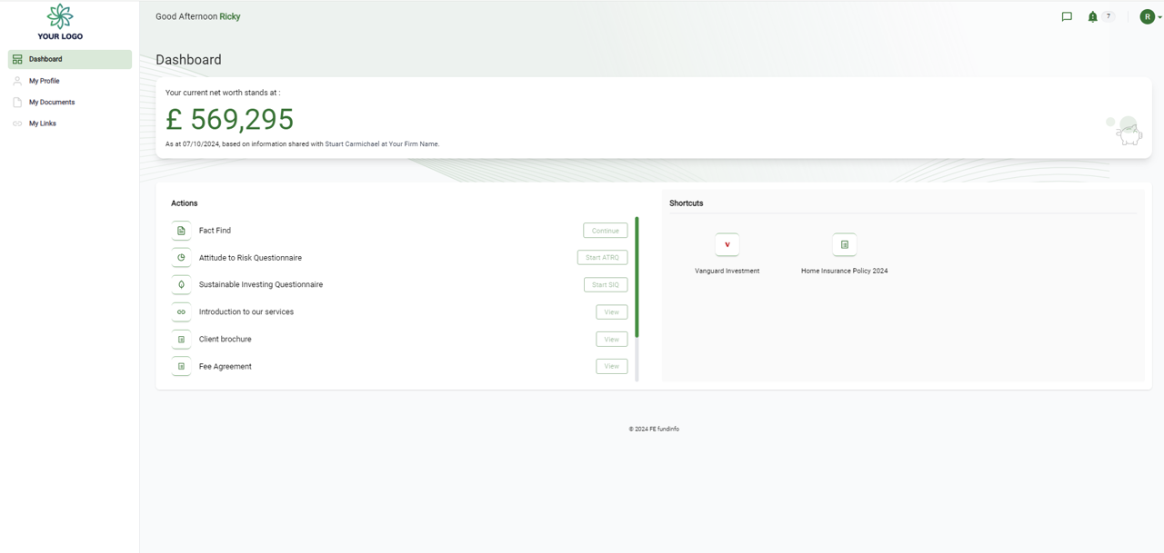
Task: Open the Home Insurance Policy 2024 icon
Action: click(x=845, y=244)
